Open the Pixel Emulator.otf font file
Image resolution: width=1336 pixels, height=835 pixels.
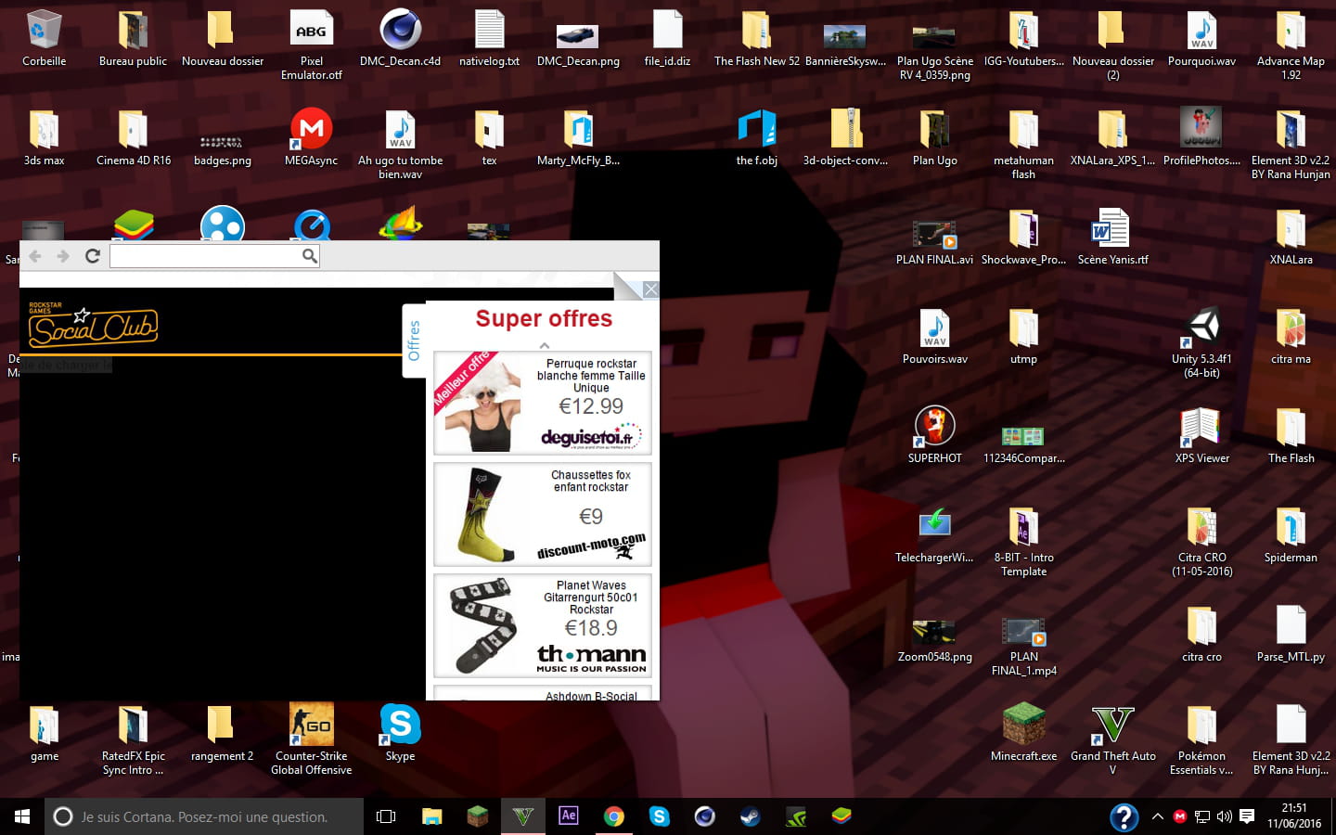pyautogui.click(x=311, y=44)
